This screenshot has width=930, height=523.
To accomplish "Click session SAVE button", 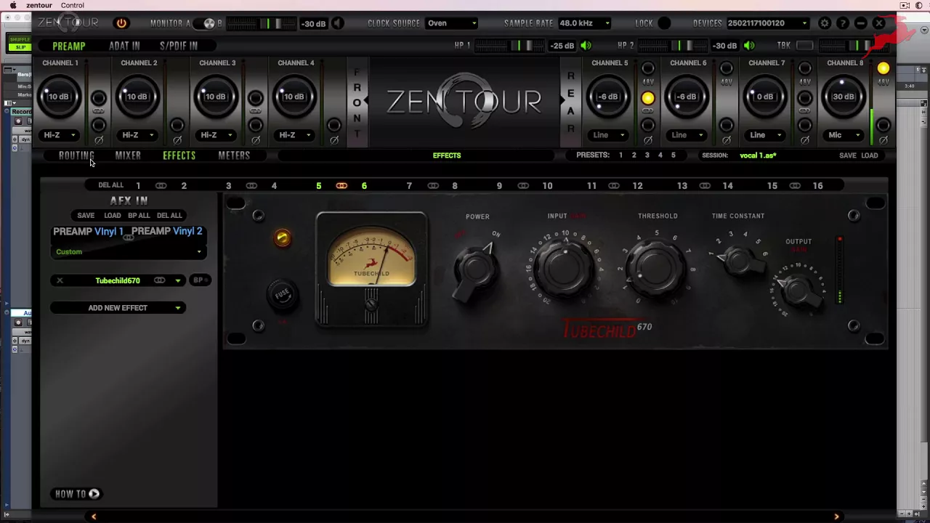I will click(x=848, y=155).
